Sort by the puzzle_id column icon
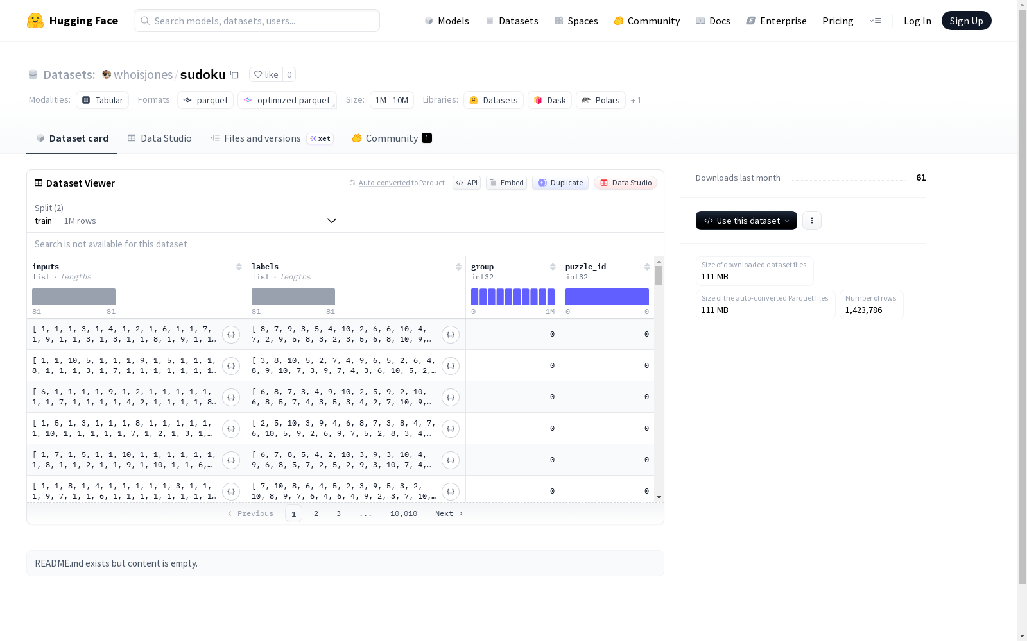The height and width of the screenshot is (641, 1027). click(x=647, y=267)
